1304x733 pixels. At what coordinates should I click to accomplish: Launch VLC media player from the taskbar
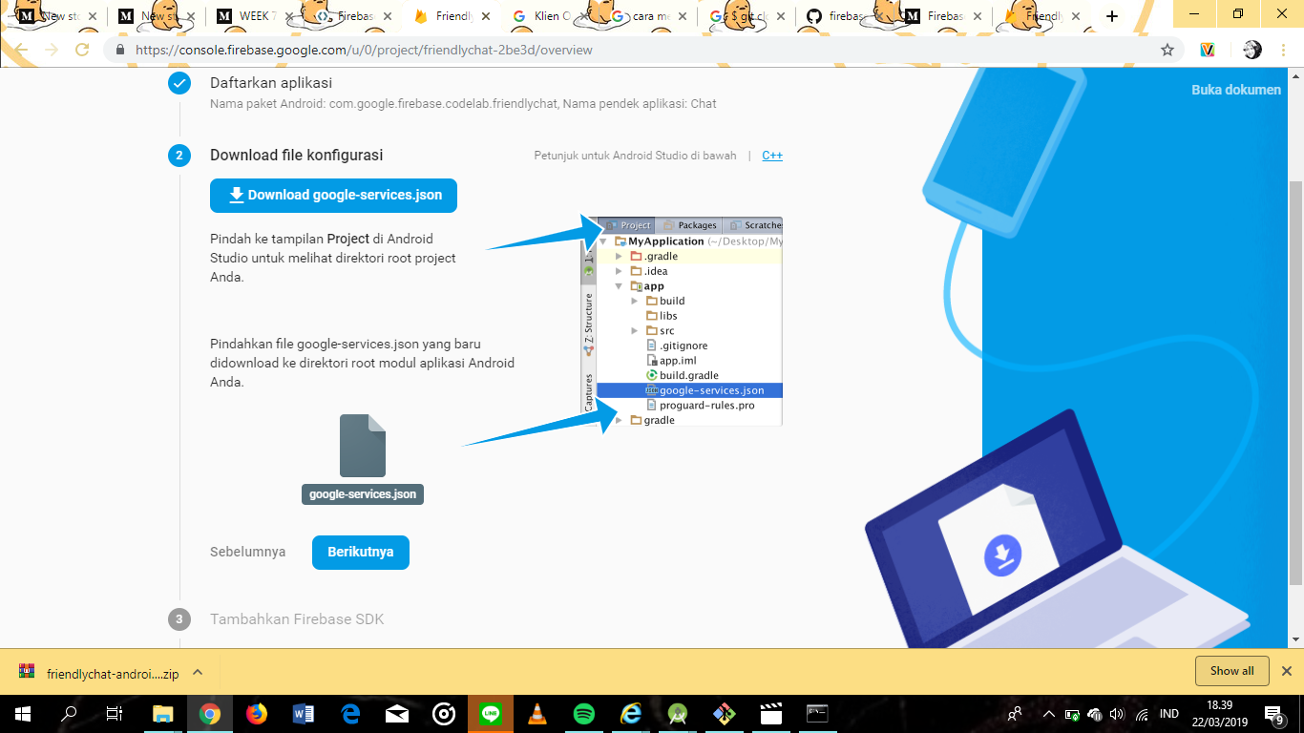click(537, 713)
